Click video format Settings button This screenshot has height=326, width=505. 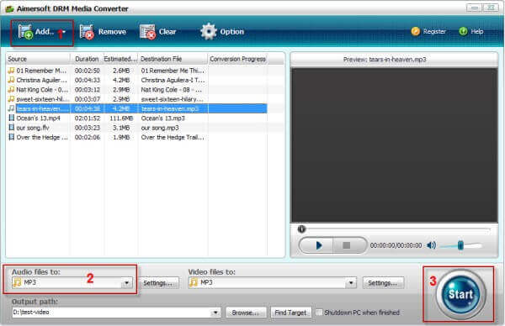point(383,283)
